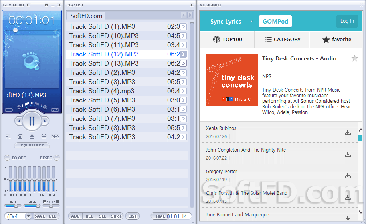Click the playlist ADD button
Image resolution: width=366 pixels, height=224 pixels.
(75, 216)
